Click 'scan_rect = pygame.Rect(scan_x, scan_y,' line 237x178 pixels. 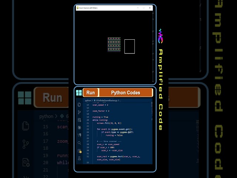[x=118, y=156]
